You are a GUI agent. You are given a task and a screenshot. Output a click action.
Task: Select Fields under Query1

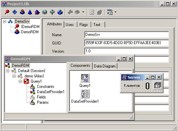pyautogui.click(x=42, y=97)
